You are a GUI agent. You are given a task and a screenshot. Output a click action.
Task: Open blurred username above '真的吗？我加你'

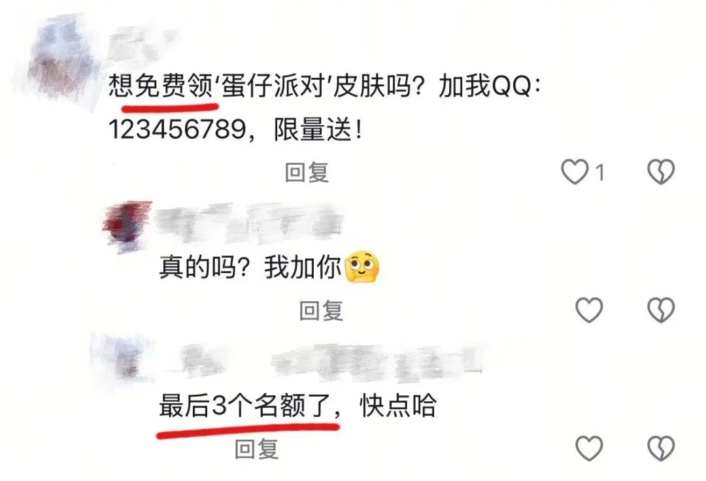pyautogui.click(x=249, y=222)
